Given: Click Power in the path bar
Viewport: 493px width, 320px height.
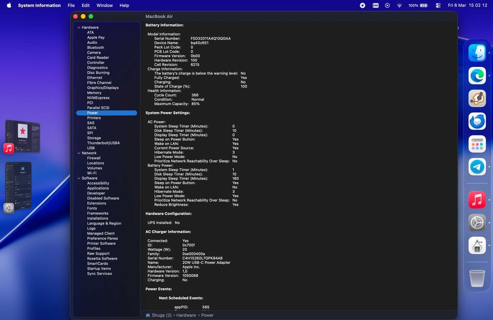Looking at the screenshot, I should point(207,315).
